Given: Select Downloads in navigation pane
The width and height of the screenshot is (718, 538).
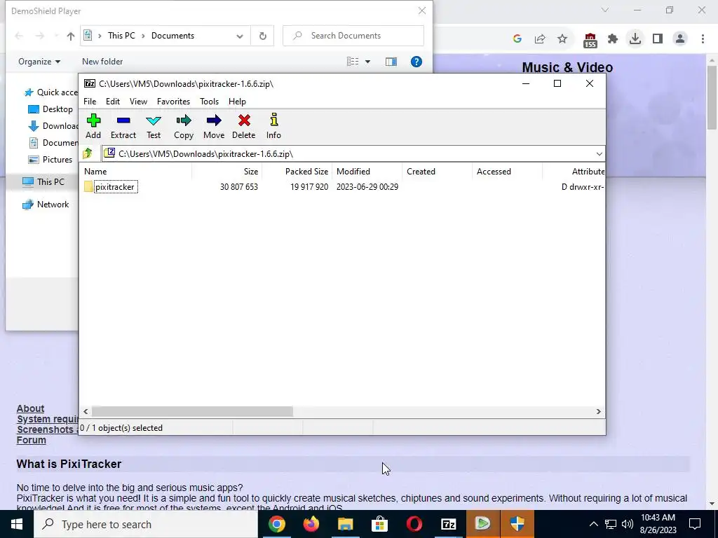Looking at the screenshot, I should 53,126.
